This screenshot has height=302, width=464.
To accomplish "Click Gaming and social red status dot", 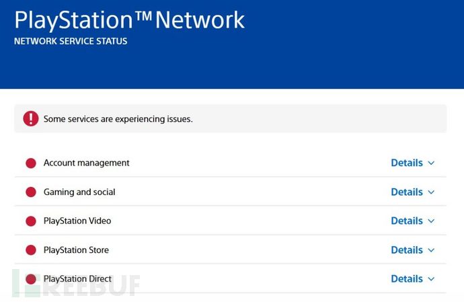I will point(31,192).
